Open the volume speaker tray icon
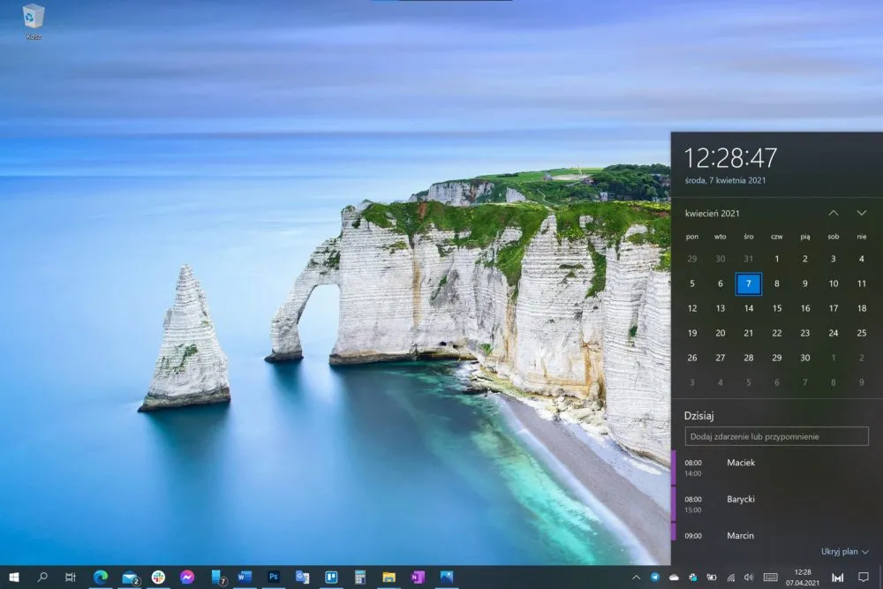This screenshot has height=589, width=883. click(x=749, y=578)
